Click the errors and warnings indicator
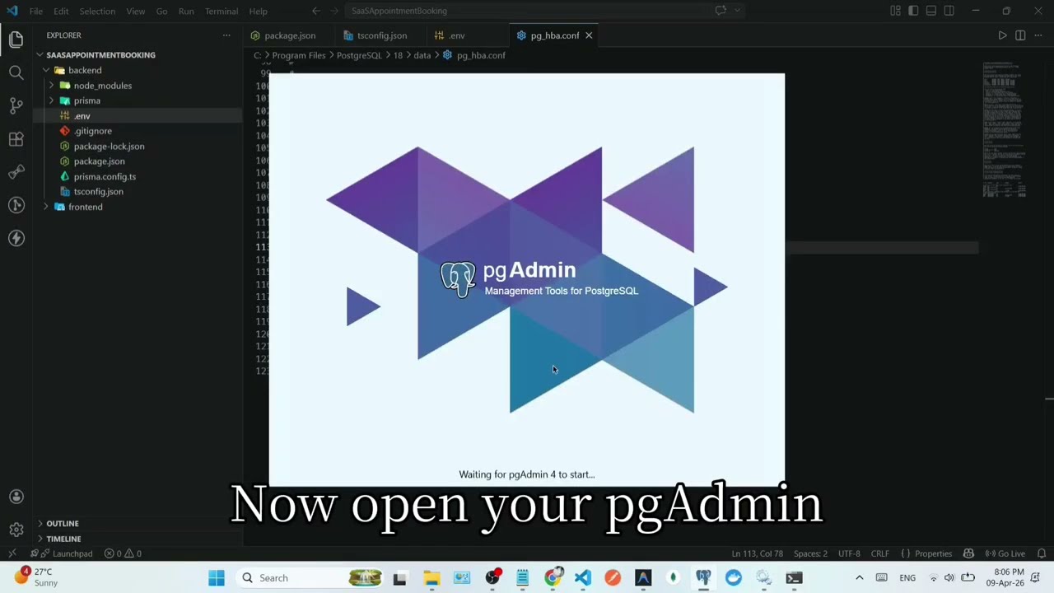 (x=123, y=553)
